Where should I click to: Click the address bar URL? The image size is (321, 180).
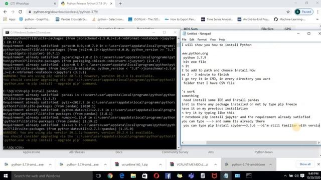click(x=66, y=12)
